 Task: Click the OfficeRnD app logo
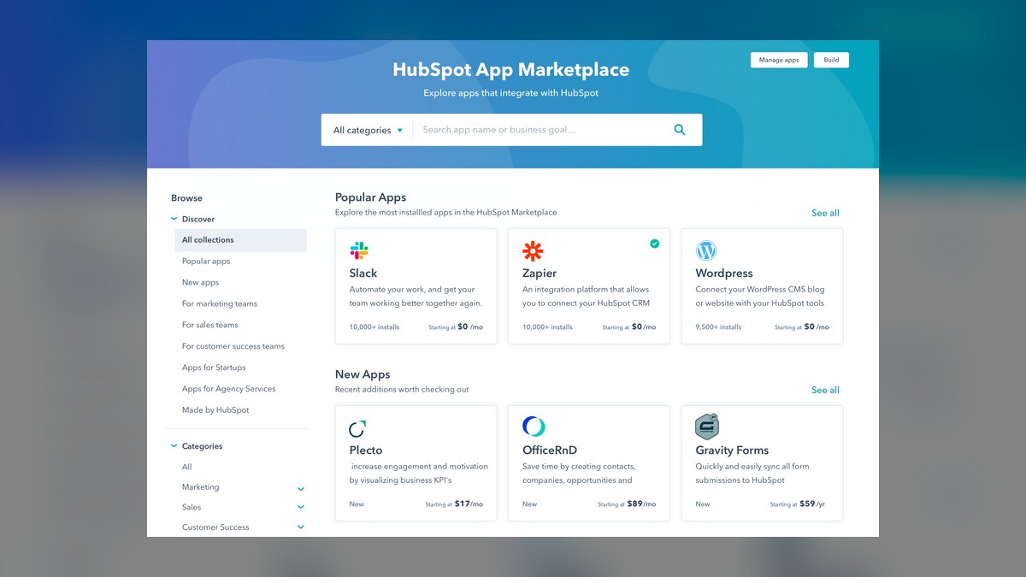[x=534, y=427]
